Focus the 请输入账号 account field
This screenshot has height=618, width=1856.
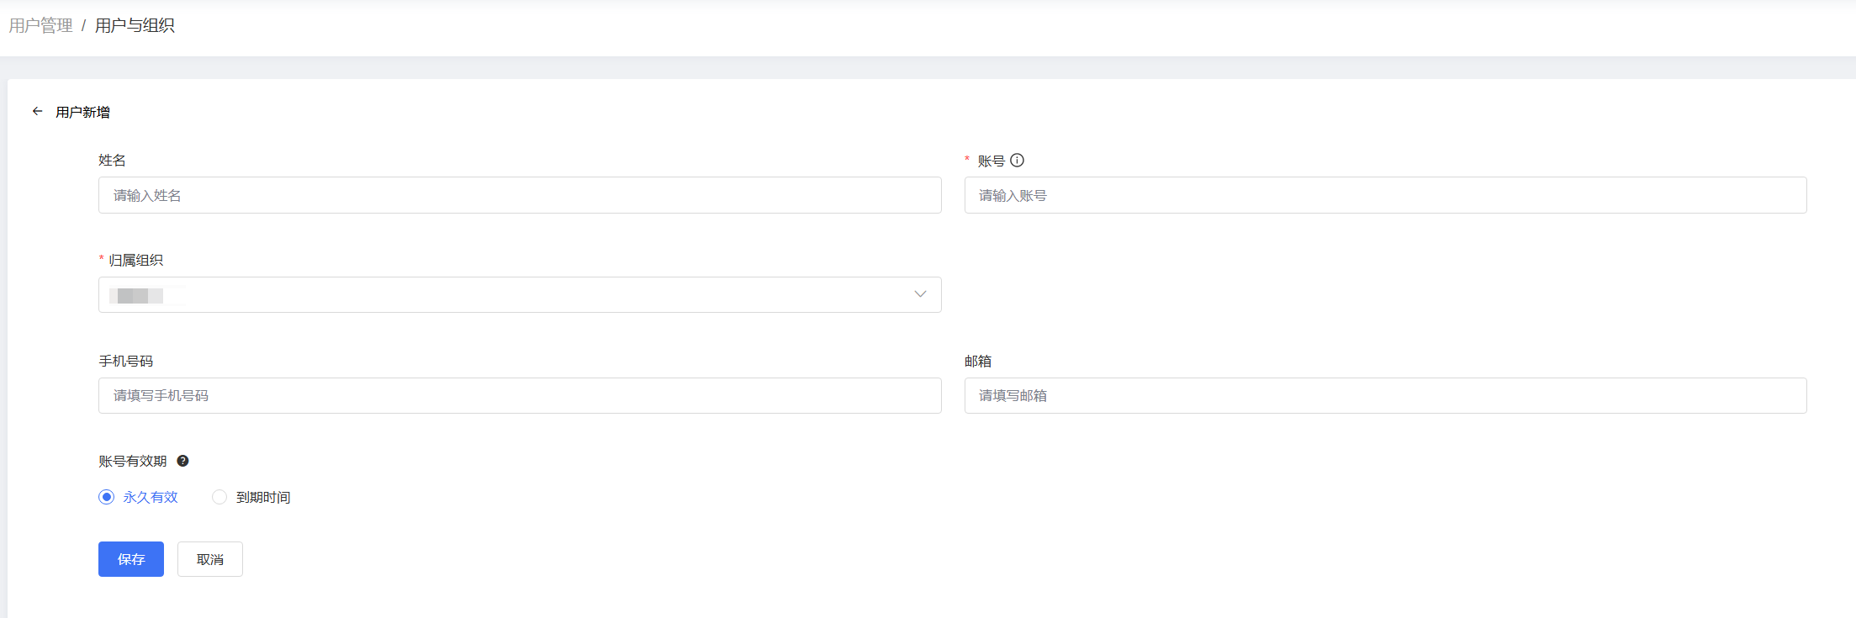1386,195
